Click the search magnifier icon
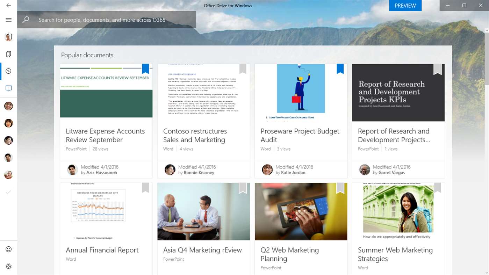 pos(26,20)
